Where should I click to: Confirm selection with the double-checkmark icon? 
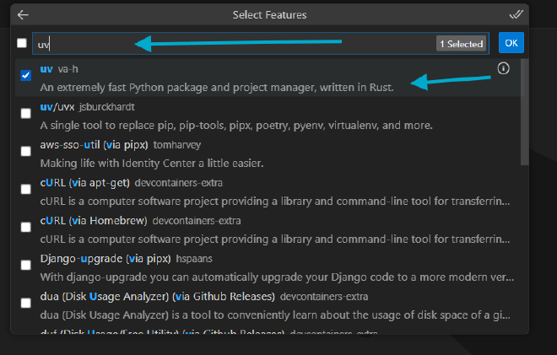(516, 14)
